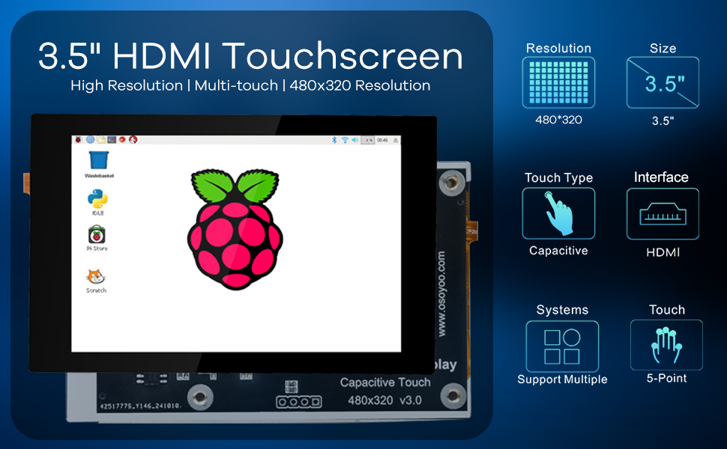727x449 pixels.
Task: Click the 'Interface' label
Action: pyautogui.click(x=661, y=177)
